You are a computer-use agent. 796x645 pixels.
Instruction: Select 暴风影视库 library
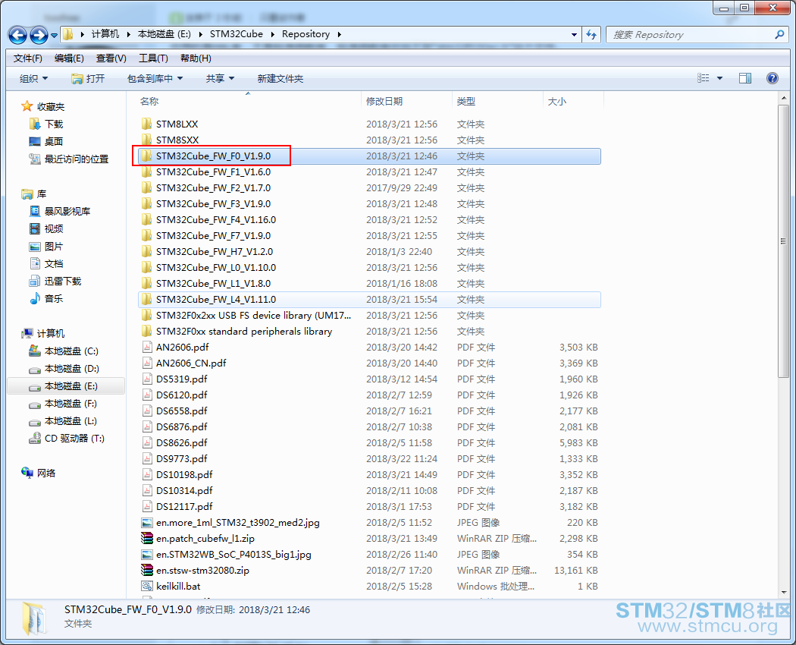[x=67, y=212]
